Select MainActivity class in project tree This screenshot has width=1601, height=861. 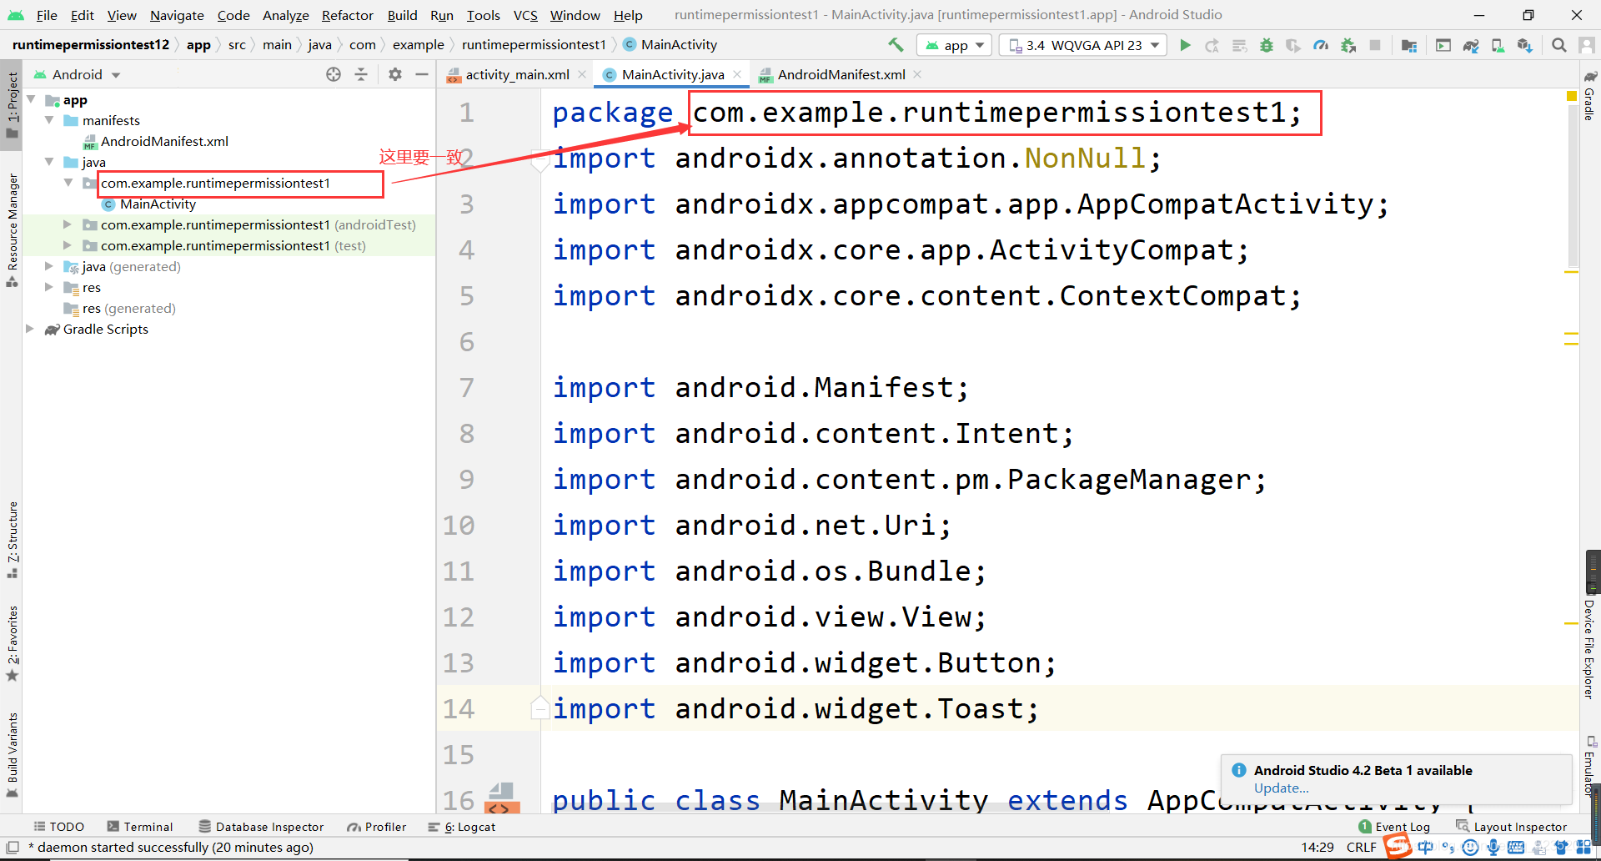click(x=148, y=204)
